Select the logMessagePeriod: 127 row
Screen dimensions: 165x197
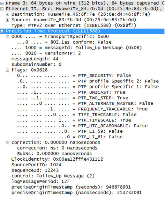pyautogui.click(x=40, y=181)
